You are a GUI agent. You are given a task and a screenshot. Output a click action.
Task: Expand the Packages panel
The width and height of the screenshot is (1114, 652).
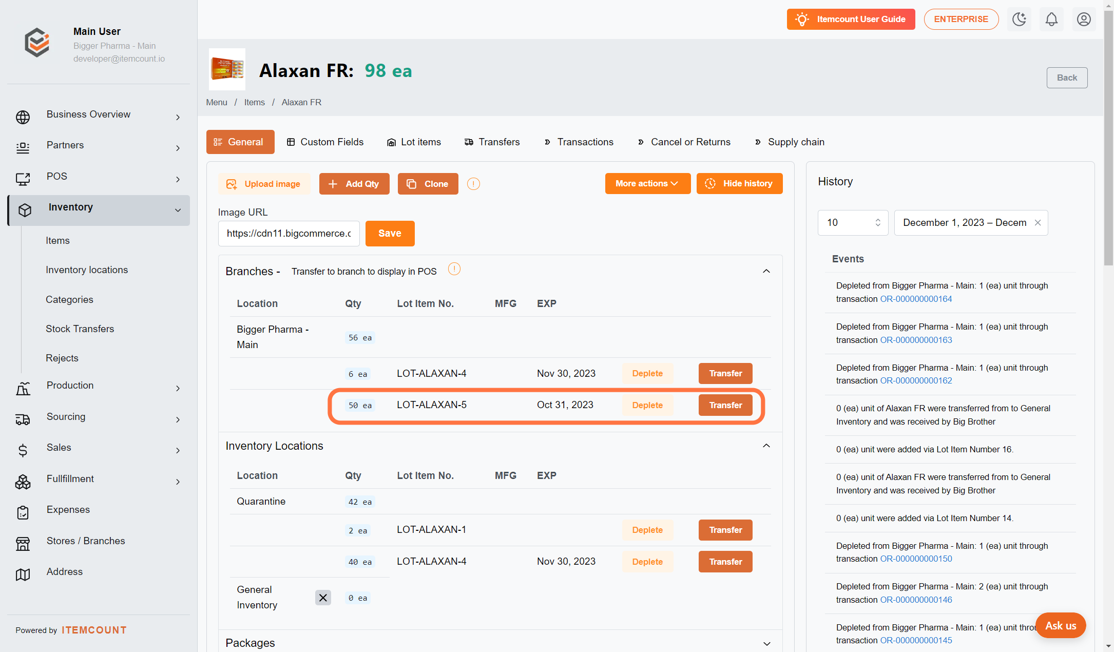(x=766, y=643)
